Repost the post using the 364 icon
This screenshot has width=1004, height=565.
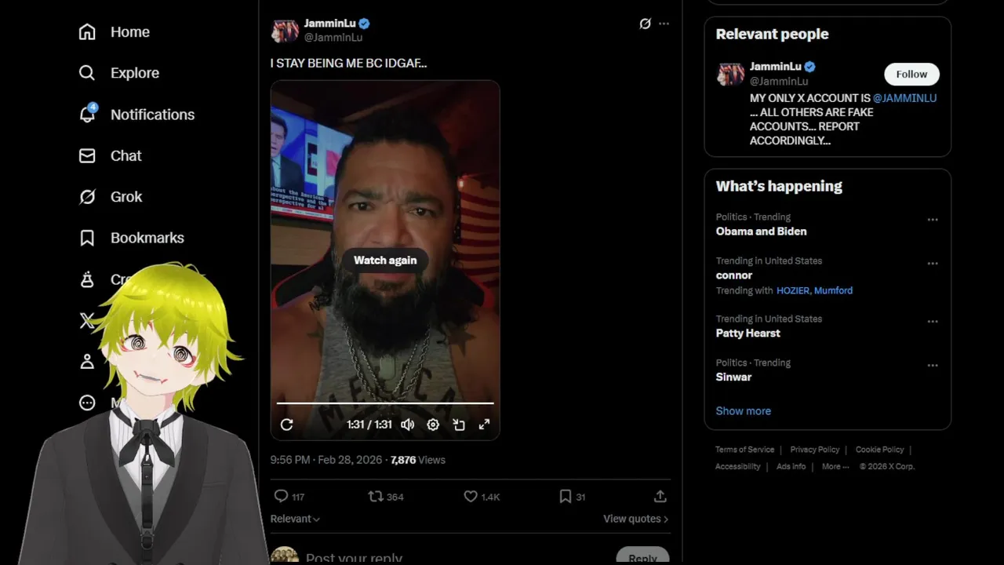(376, 496)
